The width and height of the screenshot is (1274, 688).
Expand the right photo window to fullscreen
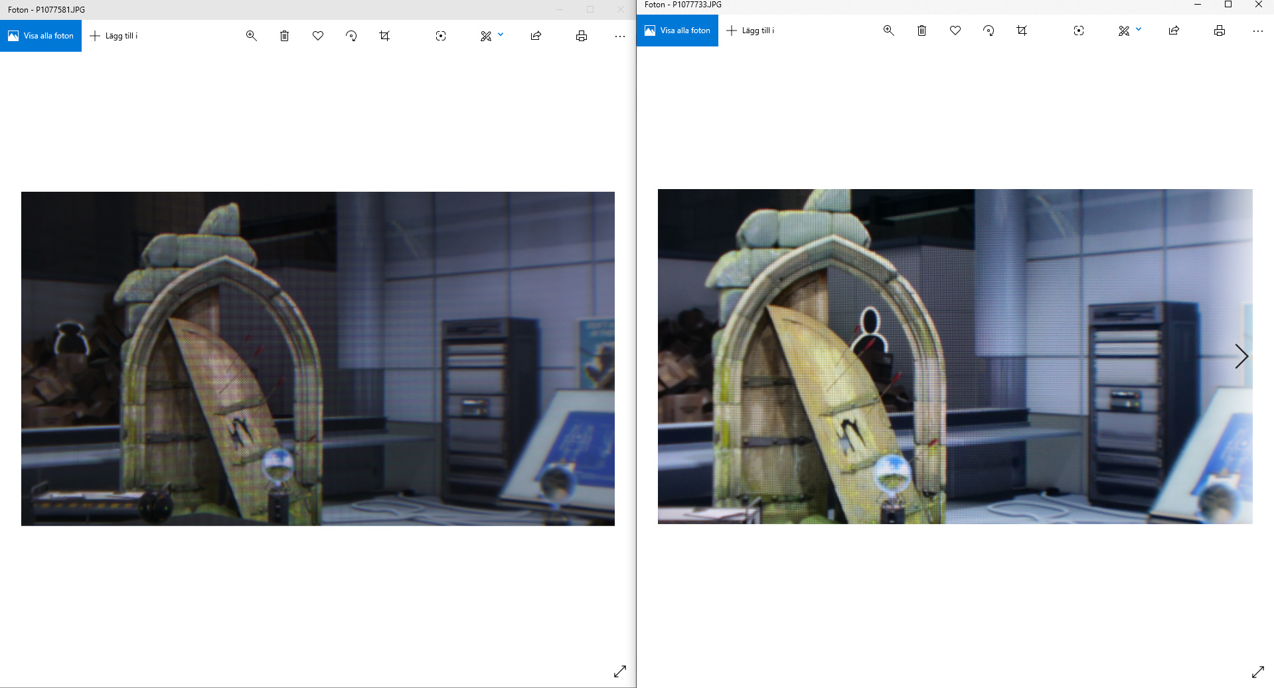(1257, 672)
